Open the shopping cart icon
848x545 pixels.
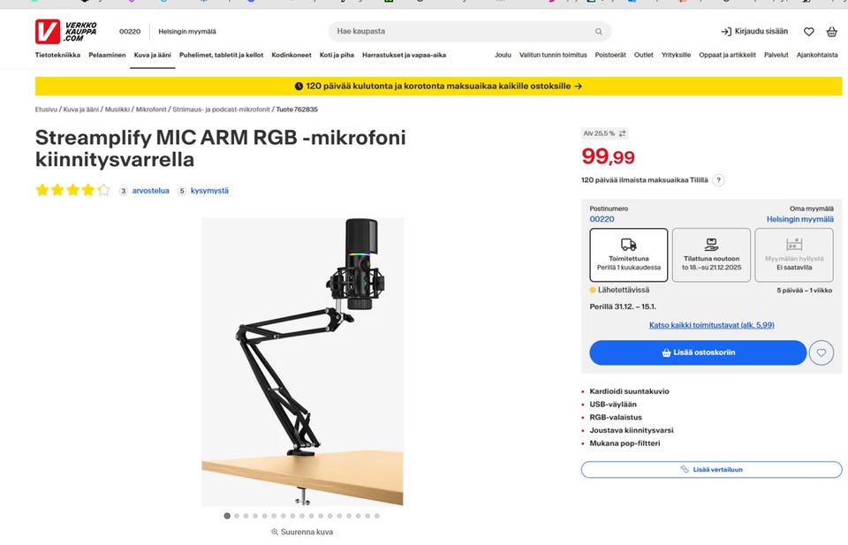point(831,32)
